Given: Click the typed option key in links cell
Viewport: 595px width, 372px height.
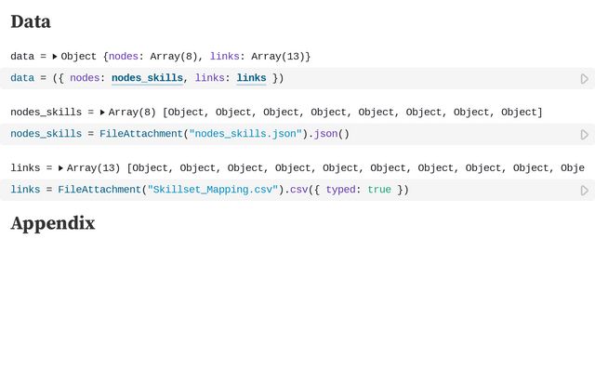Looking at the screenshot, I should click(341, 190).
